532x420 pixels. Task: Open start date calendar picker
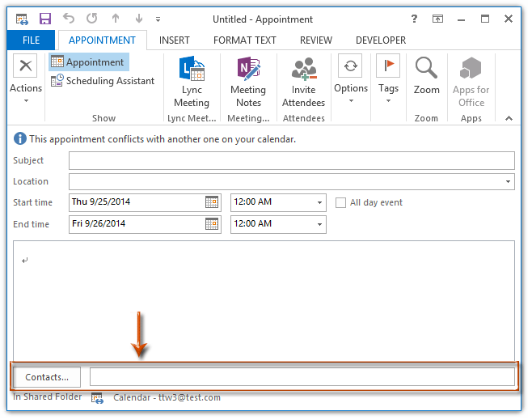[212, 202]
